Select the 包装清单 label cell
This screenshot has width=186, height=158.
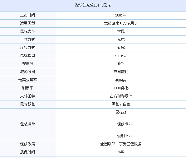click(28, 124)
